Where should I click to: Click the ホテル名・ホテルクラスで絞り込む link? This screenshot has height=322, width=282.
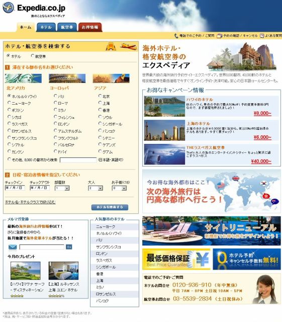(30, 202)
